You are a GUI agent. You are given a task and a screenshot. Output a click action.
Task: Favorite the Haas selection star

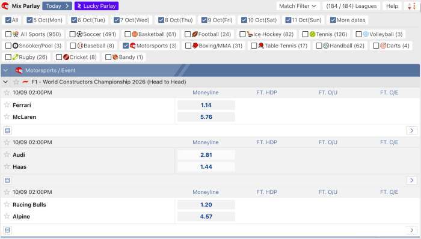[7, 166]
